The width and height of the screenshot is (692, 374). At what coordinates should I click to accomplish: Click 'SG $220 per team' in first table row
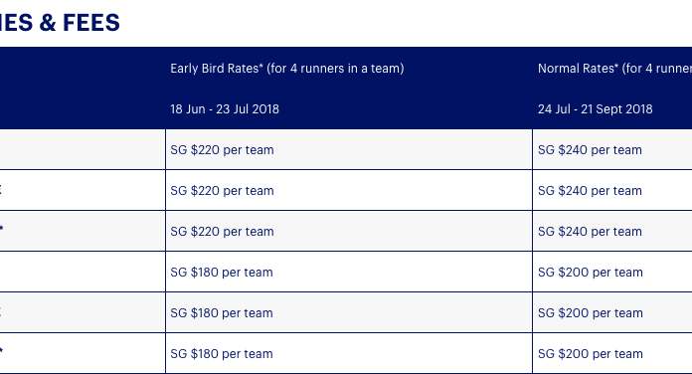[x=222, y=150]
